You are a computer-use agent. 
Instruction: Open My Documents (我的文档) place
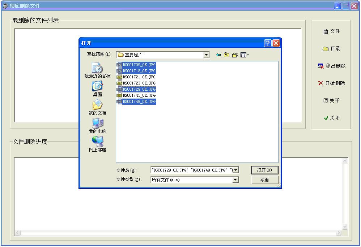pos(97,107)
